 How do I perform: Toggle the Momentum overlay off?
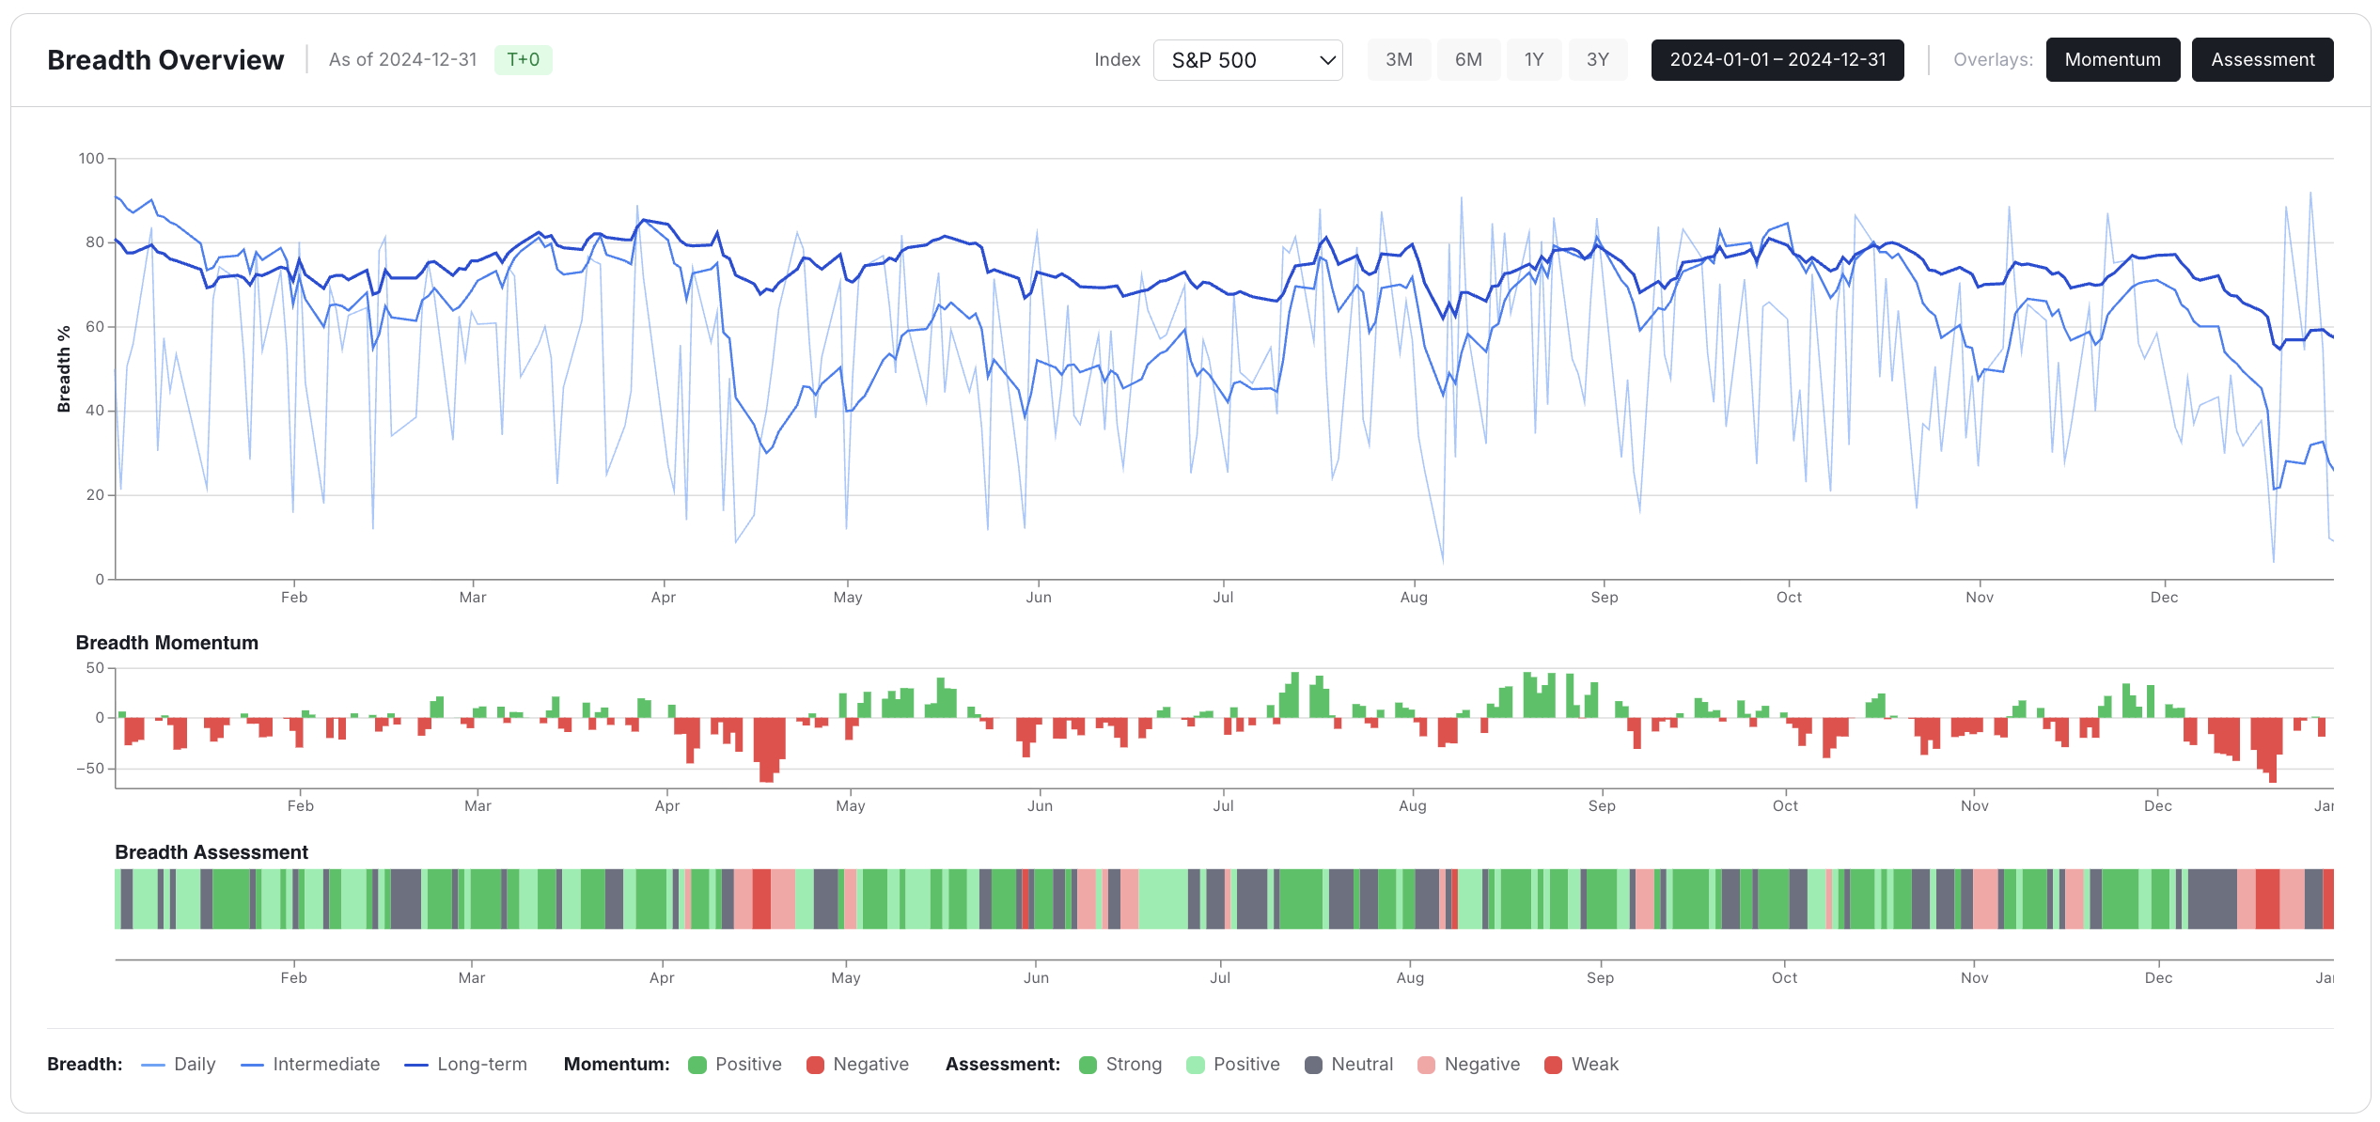click(x=2112, y=60)
